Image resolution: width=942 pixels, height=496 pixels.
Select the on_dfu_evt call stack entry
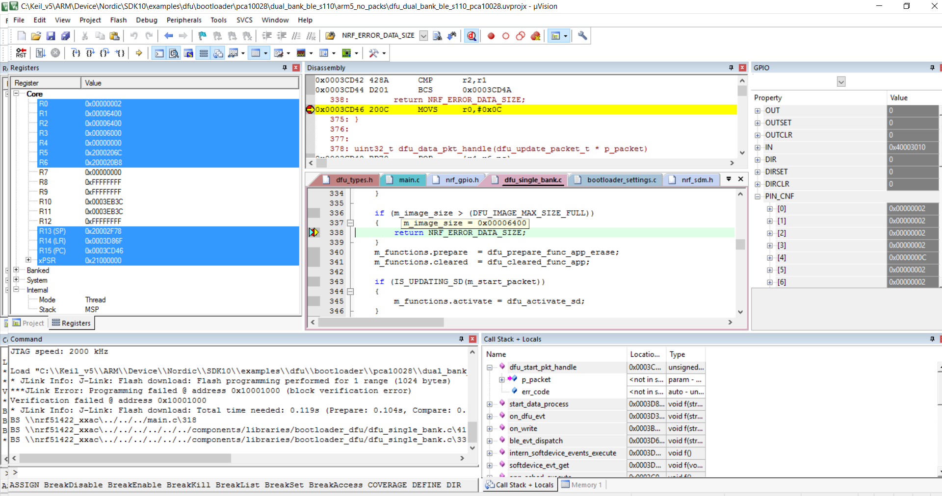527,417
